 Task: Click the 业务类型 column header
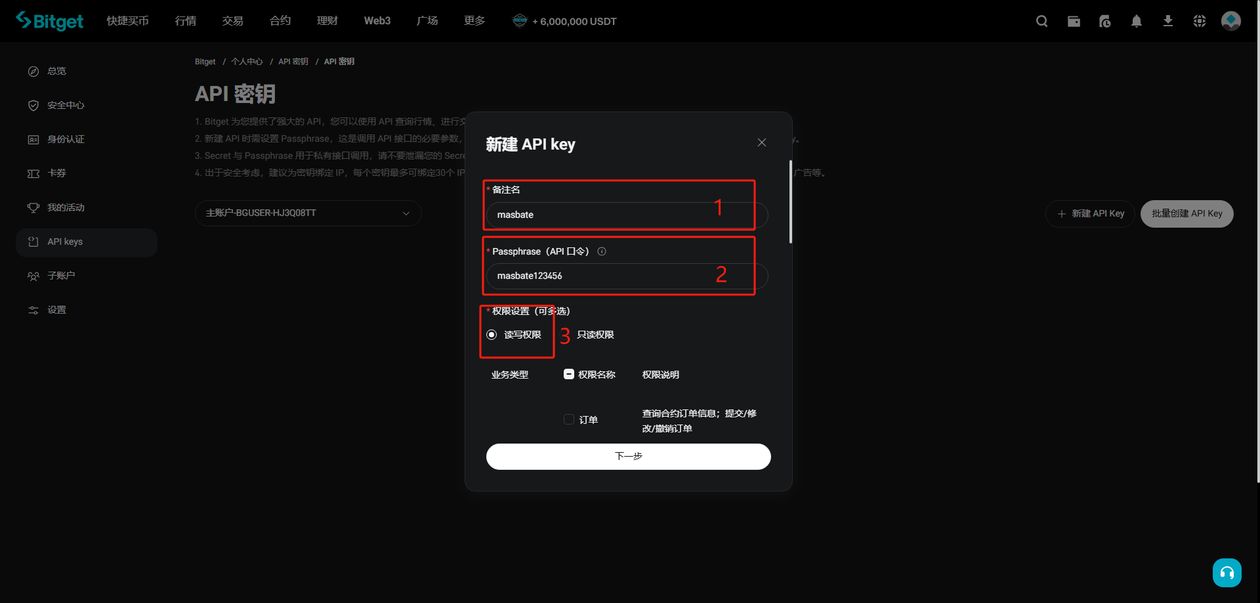pos(510,375)
